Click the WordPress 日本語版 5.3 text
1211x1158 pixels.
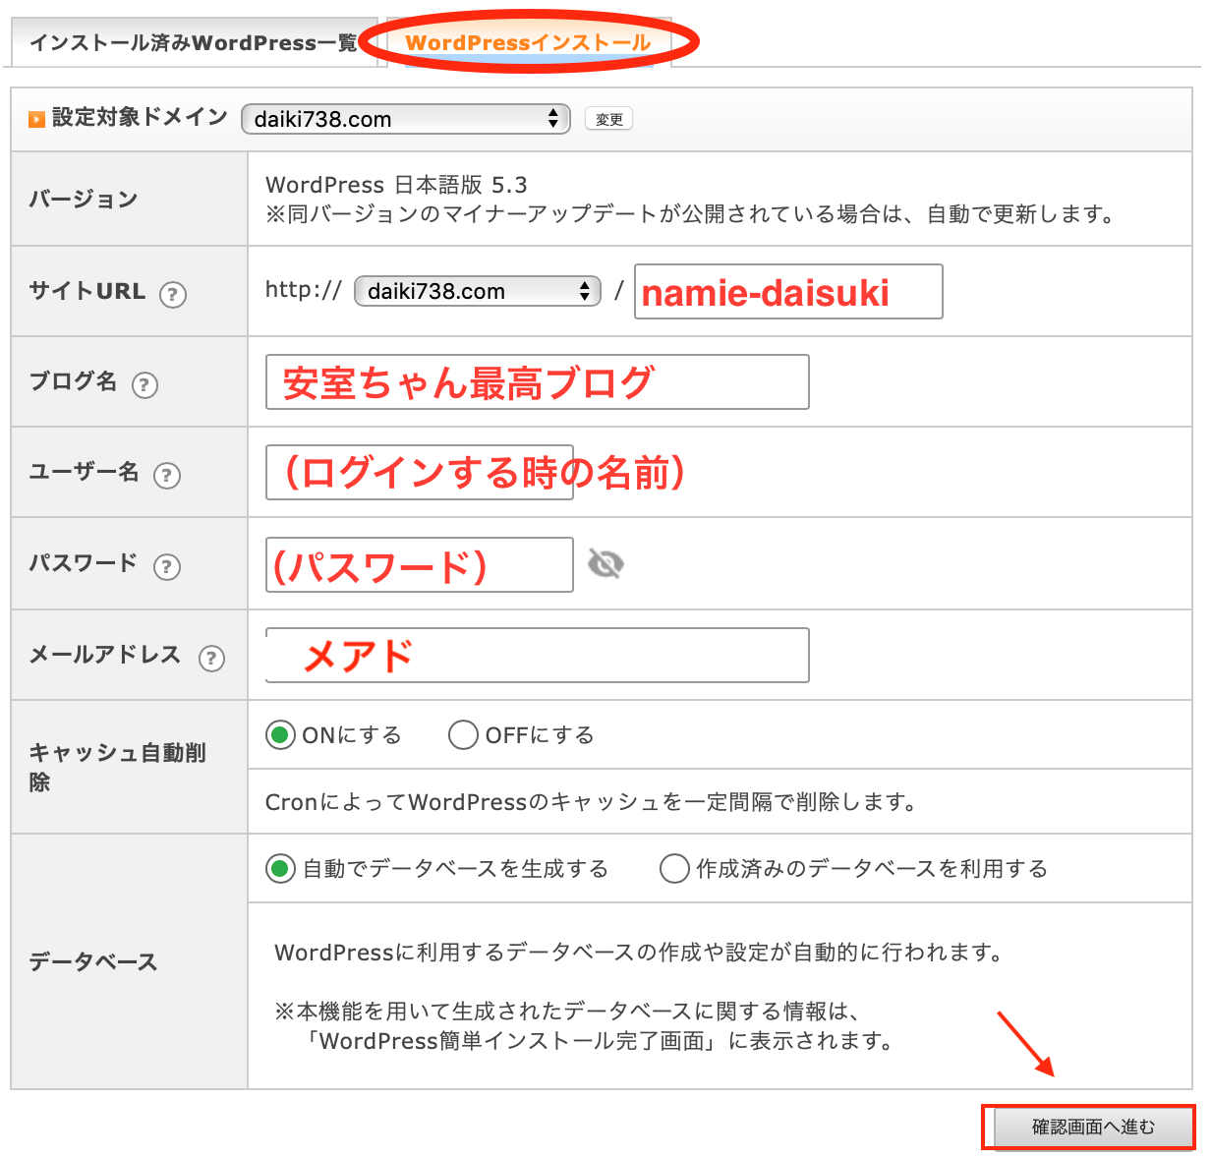(x=397, y=185)
